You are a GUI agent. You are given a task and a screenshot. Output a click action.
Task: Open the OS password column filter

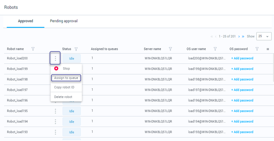257,49
